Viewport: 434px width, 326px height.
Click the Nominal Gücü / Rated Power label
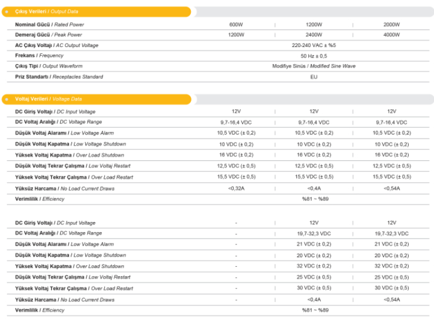tap(49, 25)
